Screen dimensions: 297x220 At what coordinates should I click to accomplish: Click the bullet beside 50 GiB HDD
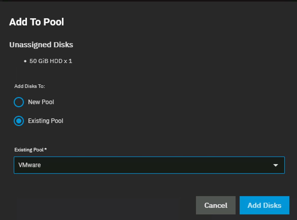click(25, 61)
